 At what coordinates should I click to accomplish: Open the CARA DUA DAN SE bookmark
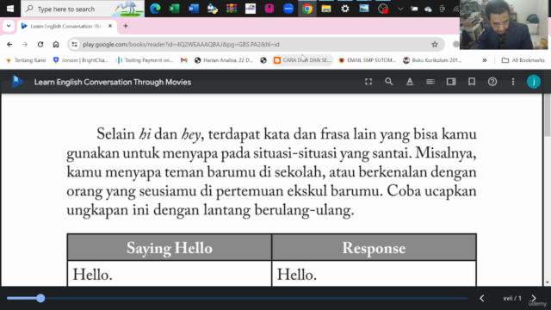coord(302,60)
